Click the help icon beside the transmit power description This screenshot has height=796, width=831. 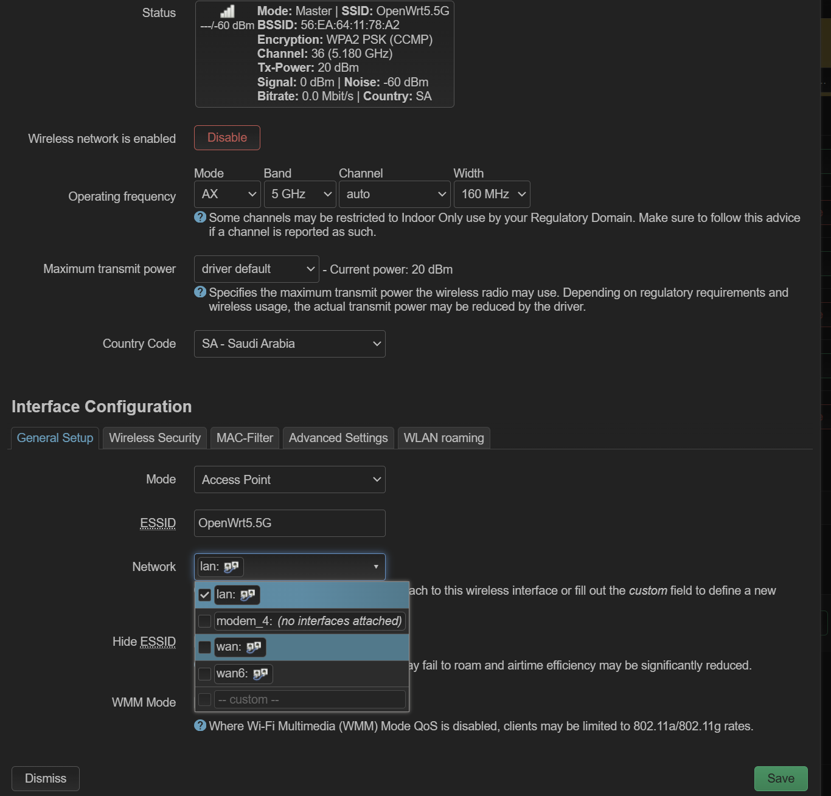point(200,292)
